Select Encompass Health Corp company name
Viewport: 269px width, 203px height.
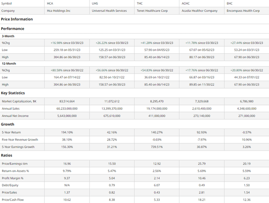243,10
